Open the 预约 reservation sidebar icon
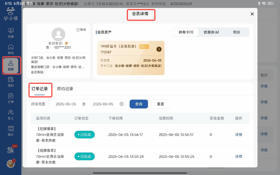 tap(11, 82)
